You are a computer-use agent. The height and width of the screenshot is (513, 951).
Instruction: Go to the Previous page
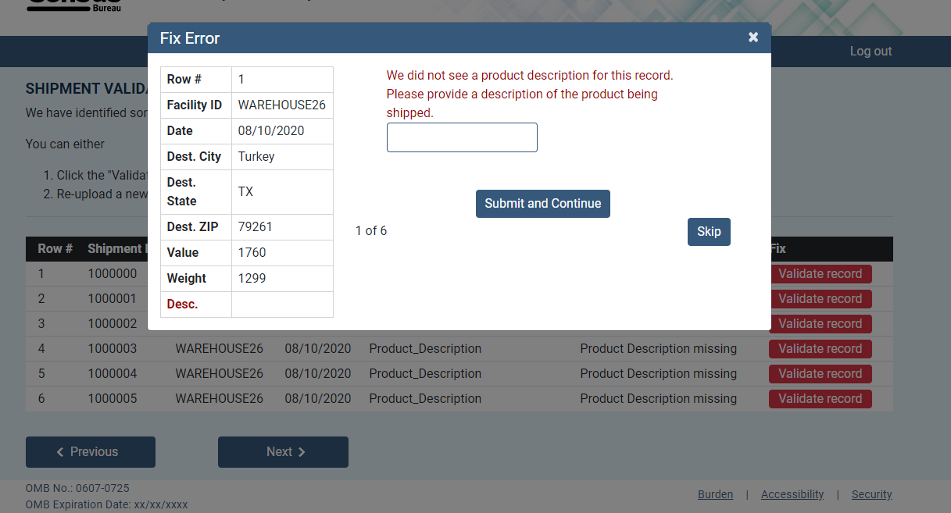click(91, 452)
